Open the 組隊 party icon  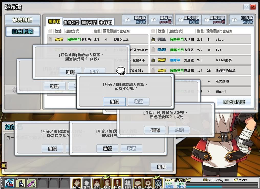pyautogui.click(x=128, y=183)
